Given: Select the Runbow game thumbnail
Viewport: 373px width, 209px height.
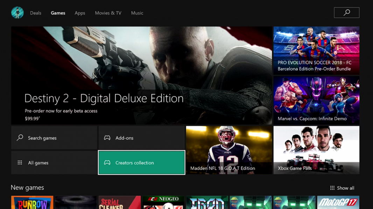Looking at the screenshot, I should pyautogui.click(x=32, y=202).
